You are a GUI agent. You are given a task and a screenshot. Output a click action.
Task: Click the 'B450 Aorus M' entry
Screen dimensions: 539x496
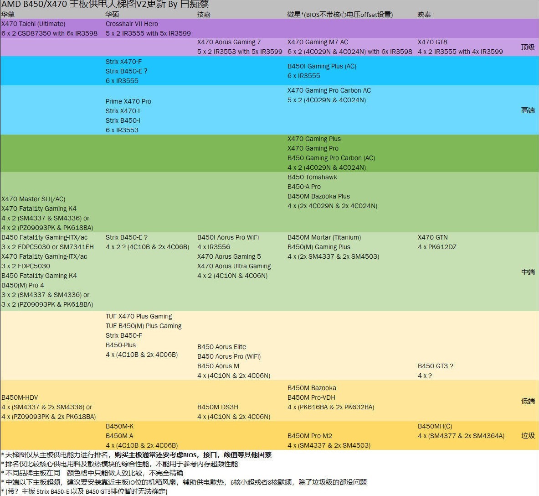coord(218,366)
